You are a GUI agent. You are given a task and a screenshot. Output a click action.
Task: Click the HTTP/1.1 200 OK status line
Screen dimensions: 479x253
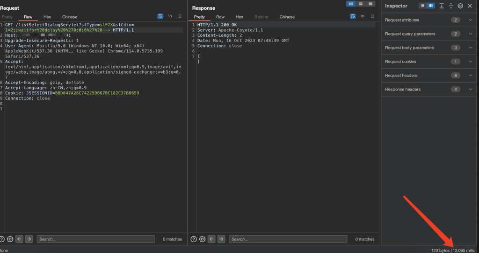[x=217, y=25]
